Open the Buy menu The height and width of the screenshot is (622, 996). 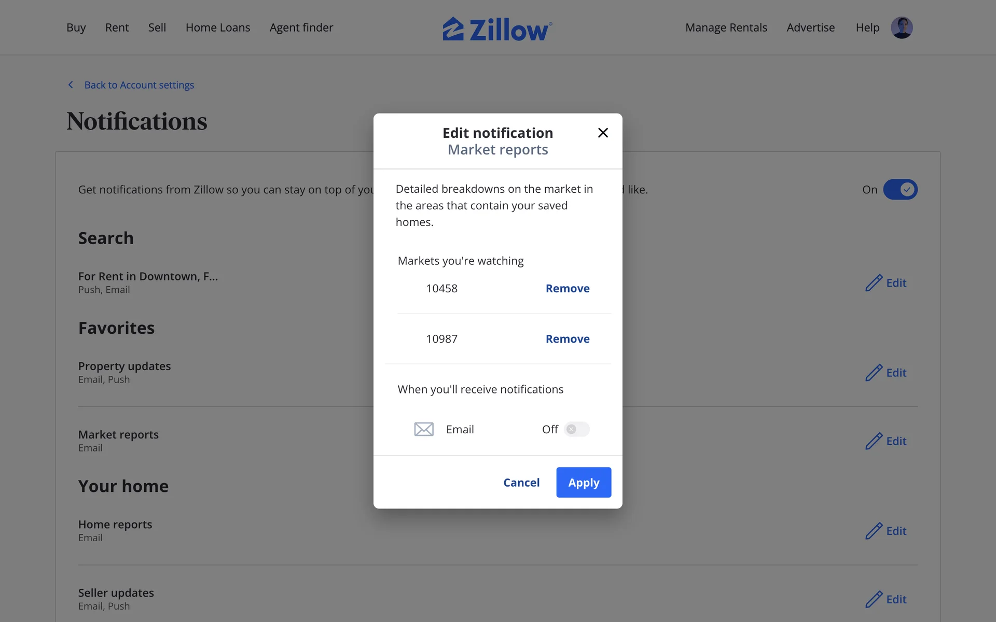click(76, 27)
